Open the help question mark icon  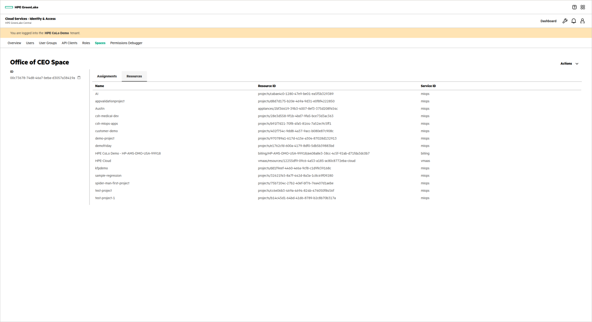point(574,7)
